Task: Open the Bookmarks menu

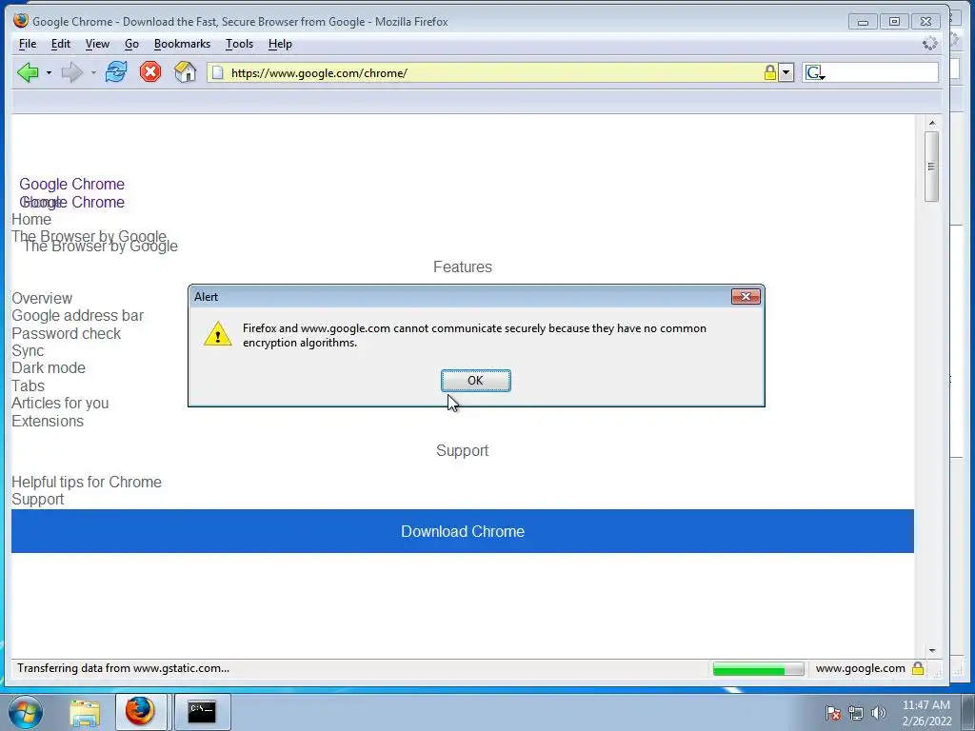Action: [182, 44]
